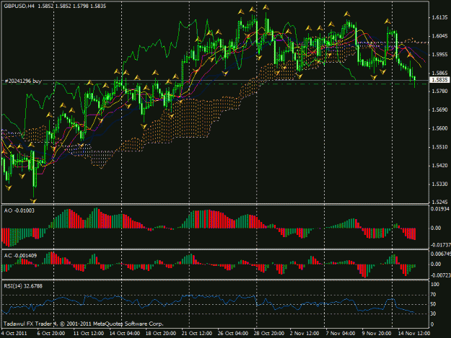451x338 pixels.
Task: Click the 14 Oct 04:00 time label
Action: (125, 334)
